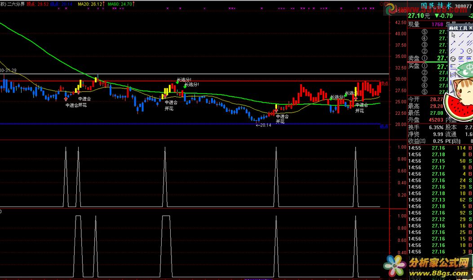473x280 pixels.
Task: Select the GP golden line tool
Action: (461, 59)
